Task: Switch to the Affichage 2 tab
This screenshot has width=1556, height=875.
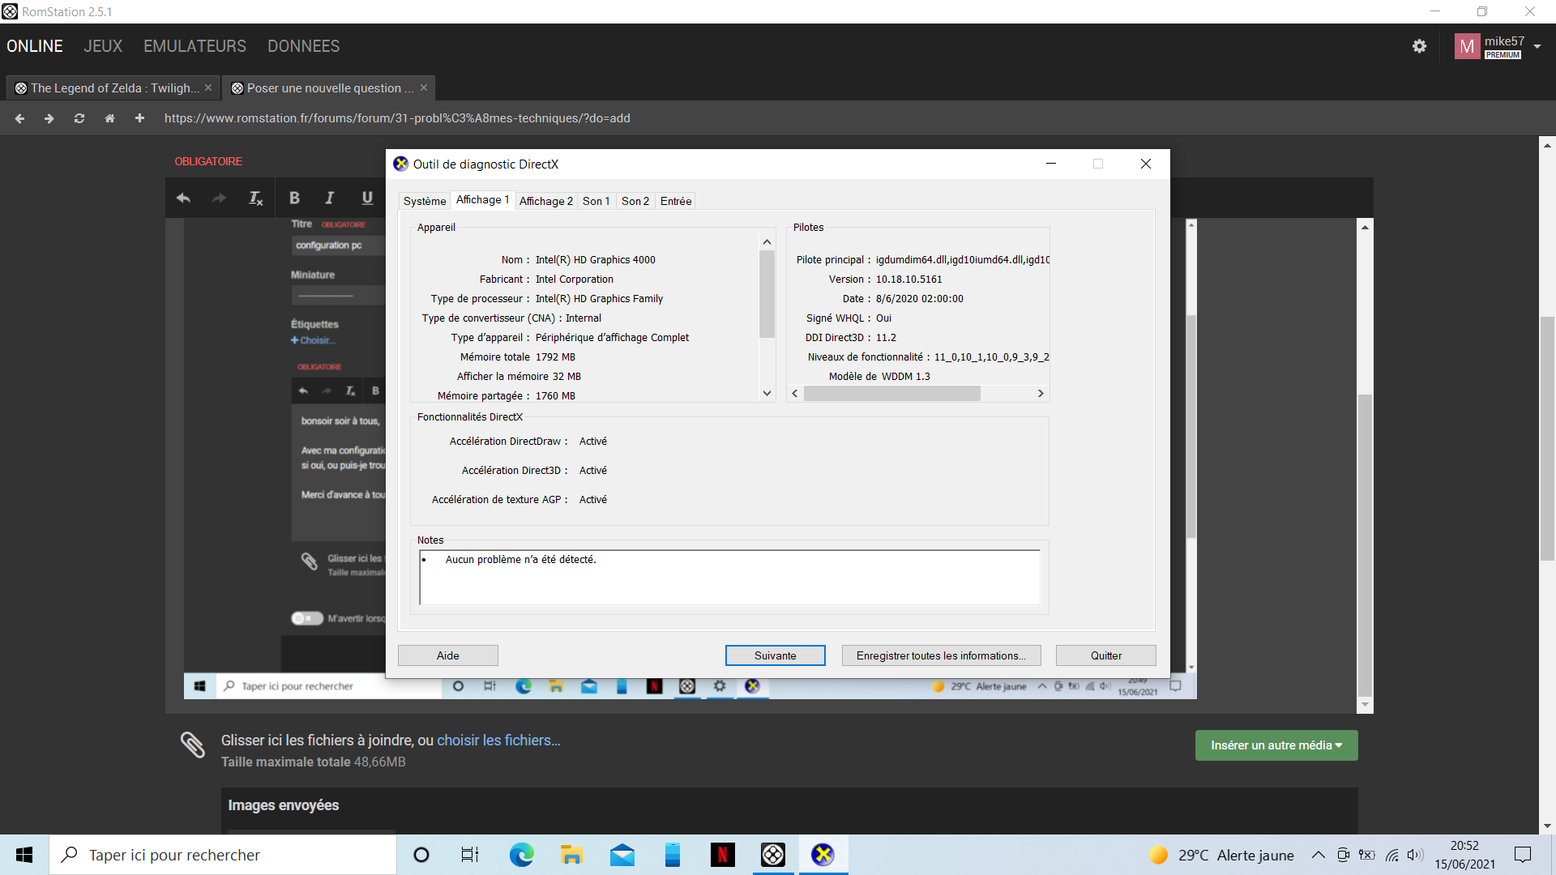Action: point(545,201)
